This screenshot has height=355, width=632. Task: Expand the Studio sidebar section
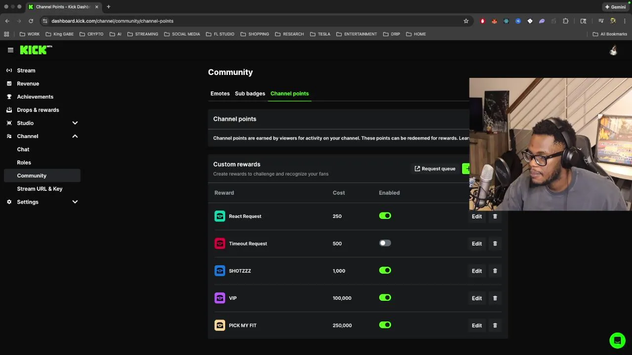click(75, 123)
